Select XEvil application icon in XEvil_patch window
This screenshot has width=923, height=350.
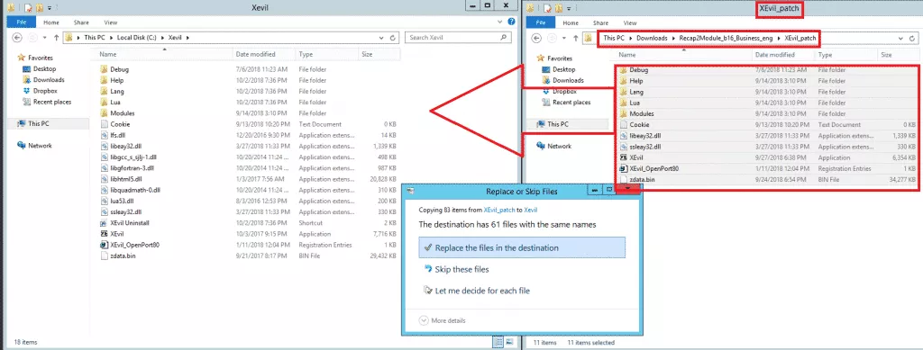point(623,157)
